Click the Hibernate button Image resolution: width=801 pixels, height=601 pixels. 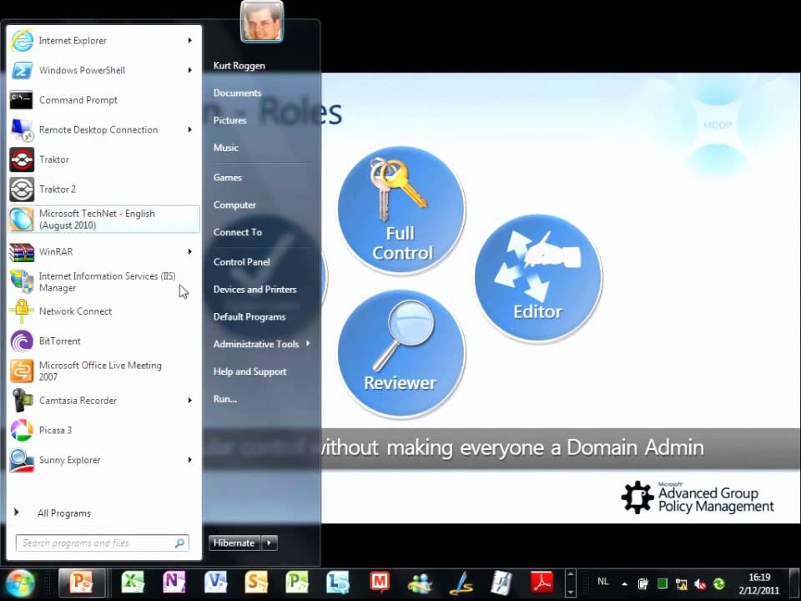[x=234, y=543]
